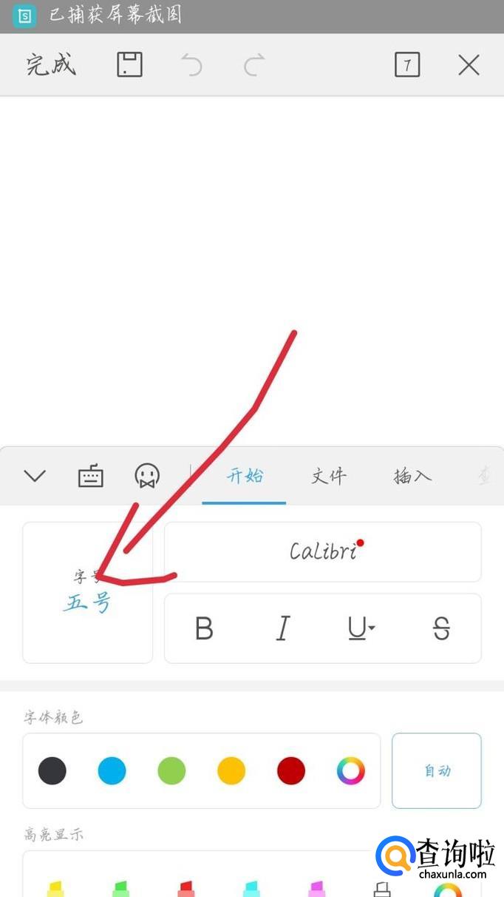Viewport: 504px width, 897px height.
Task: Open the custom font color wheel
Action: click(351, 771)
